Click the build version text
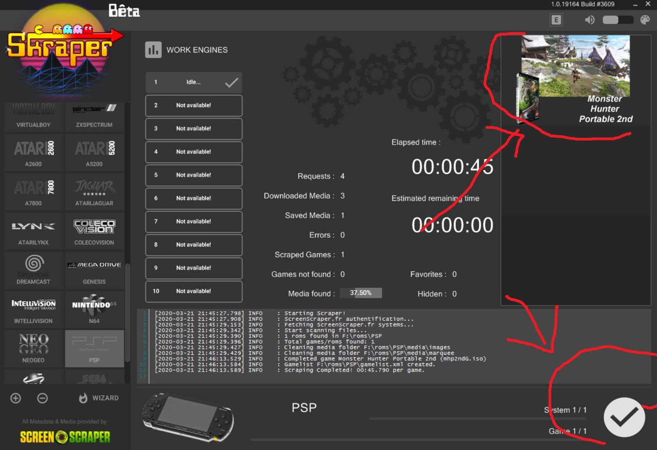Screen dimensions: 657x450 pyautogui.click(x=583, y=4)
